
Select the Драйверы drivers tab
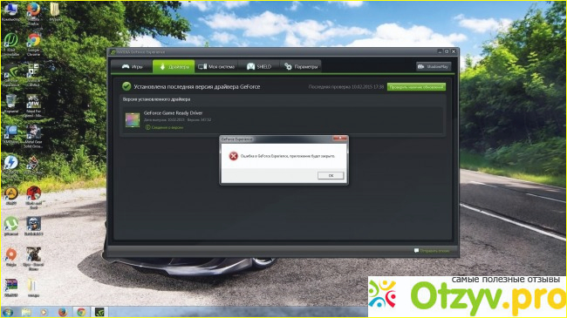point(174,66)
